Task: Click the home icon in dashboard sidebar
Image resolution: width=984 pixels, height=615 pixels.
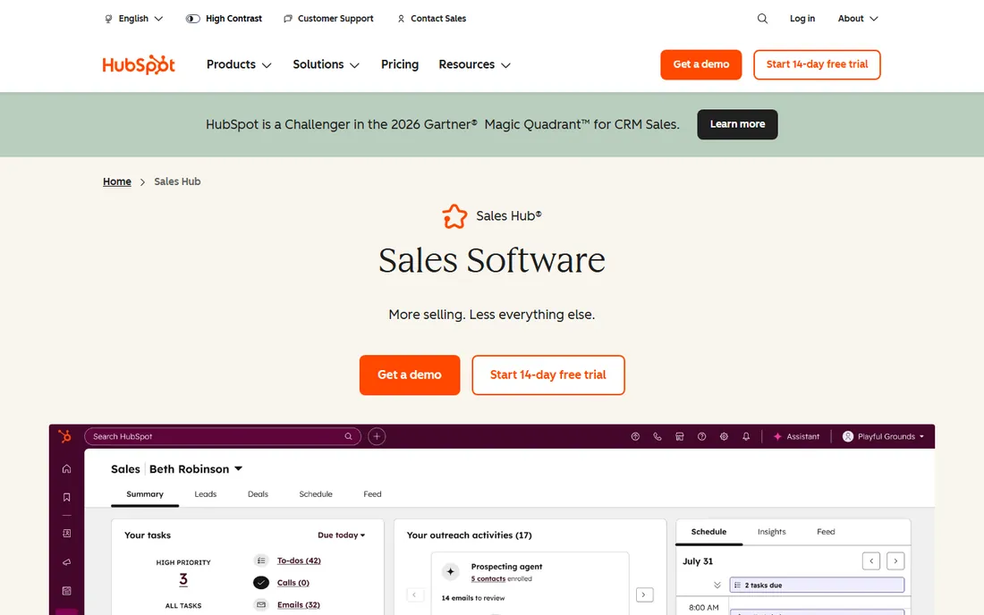Action: [66, 469]
